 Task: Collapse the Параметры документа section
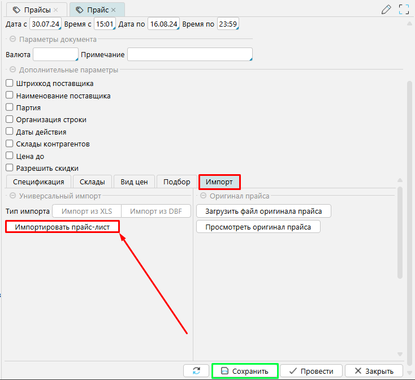(x=12, y=40)
